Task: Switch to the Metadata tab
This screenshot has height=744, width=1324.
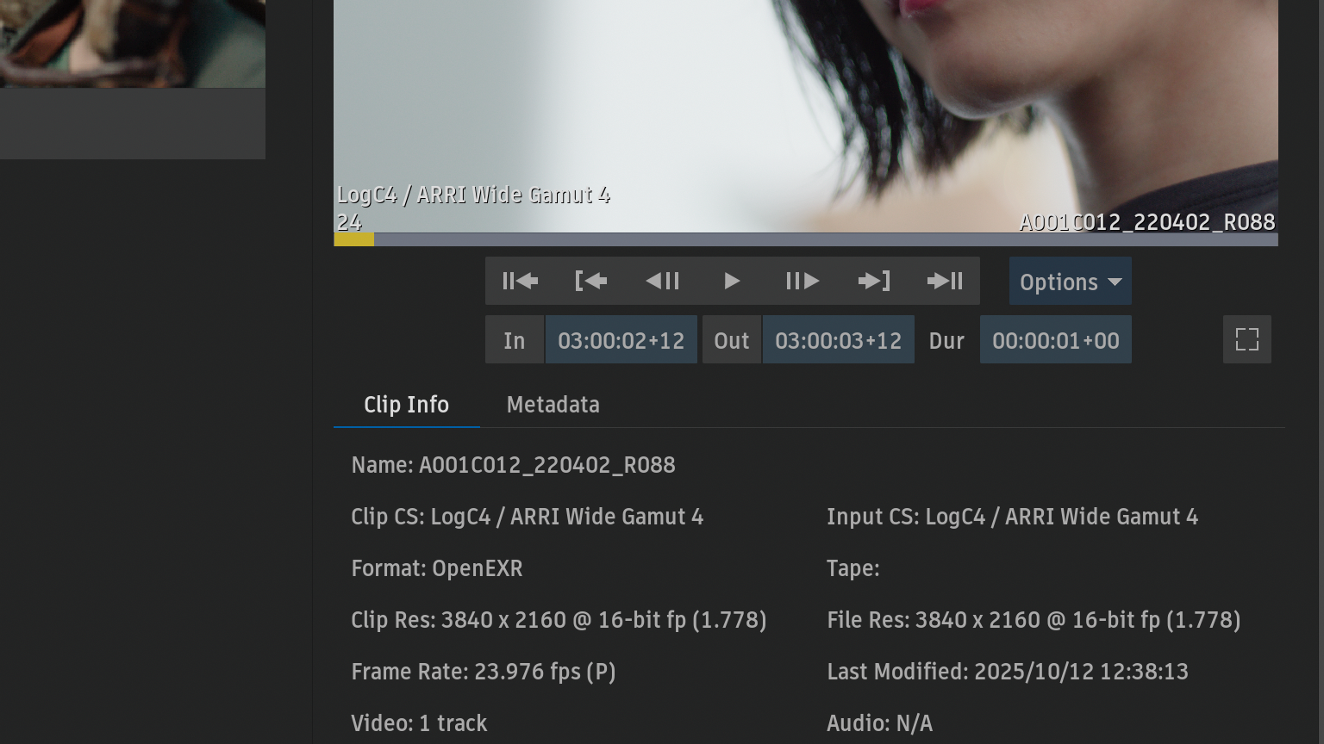Action: point(553,405)
